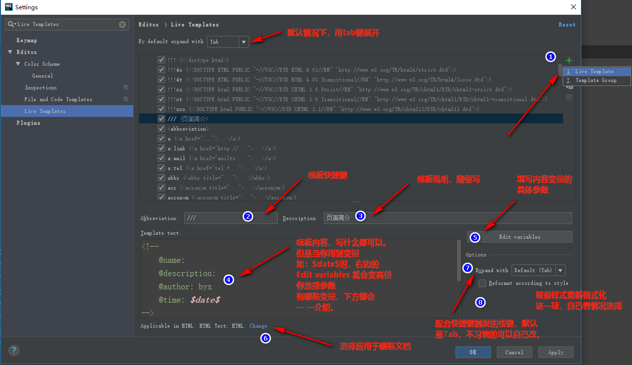This screenshot has width=632, height=365.
Task: Open the help question mark button
Action: pyautogui.click(x=14, y=351)
